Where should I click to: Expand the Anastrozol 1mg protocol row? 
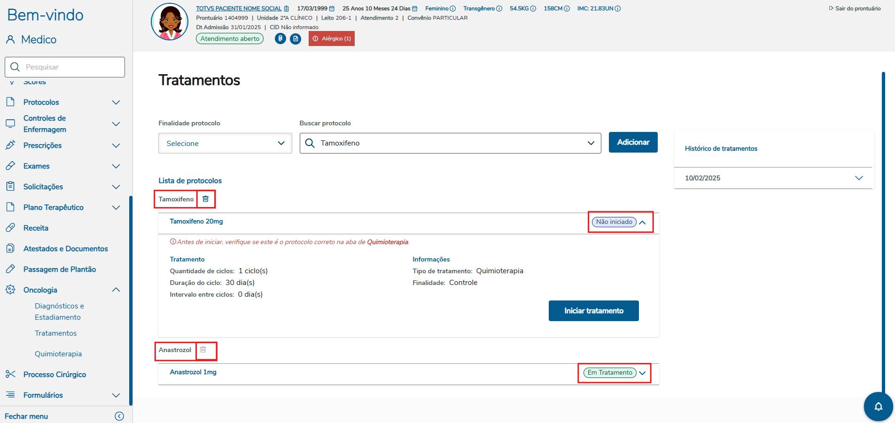[x=642, y=373]
